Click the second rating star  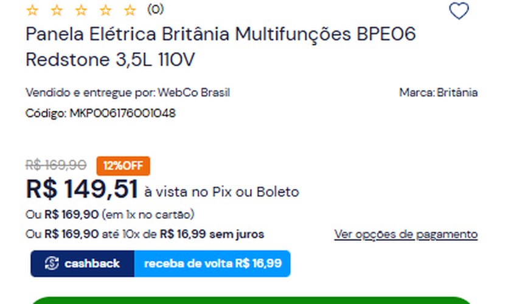[x=57, y=10]
